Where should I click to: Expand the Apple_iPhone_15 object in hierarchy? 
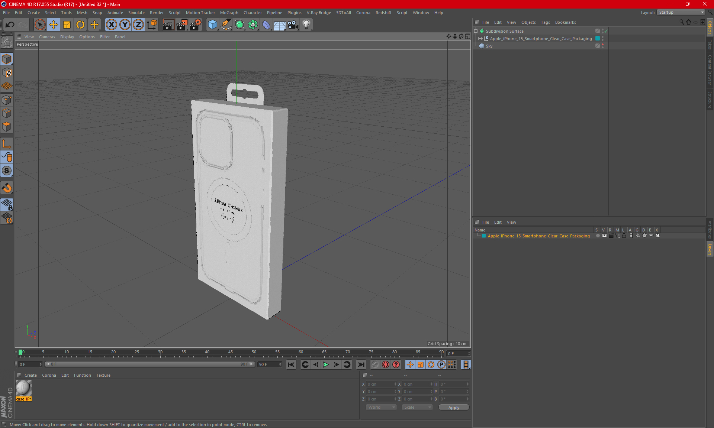pyautogui.click(x=480, y=39)
